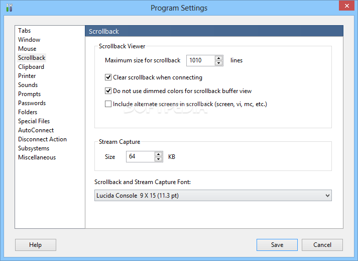
Task: Select Tabs in the settings list
Action: [x=25, y=31]
